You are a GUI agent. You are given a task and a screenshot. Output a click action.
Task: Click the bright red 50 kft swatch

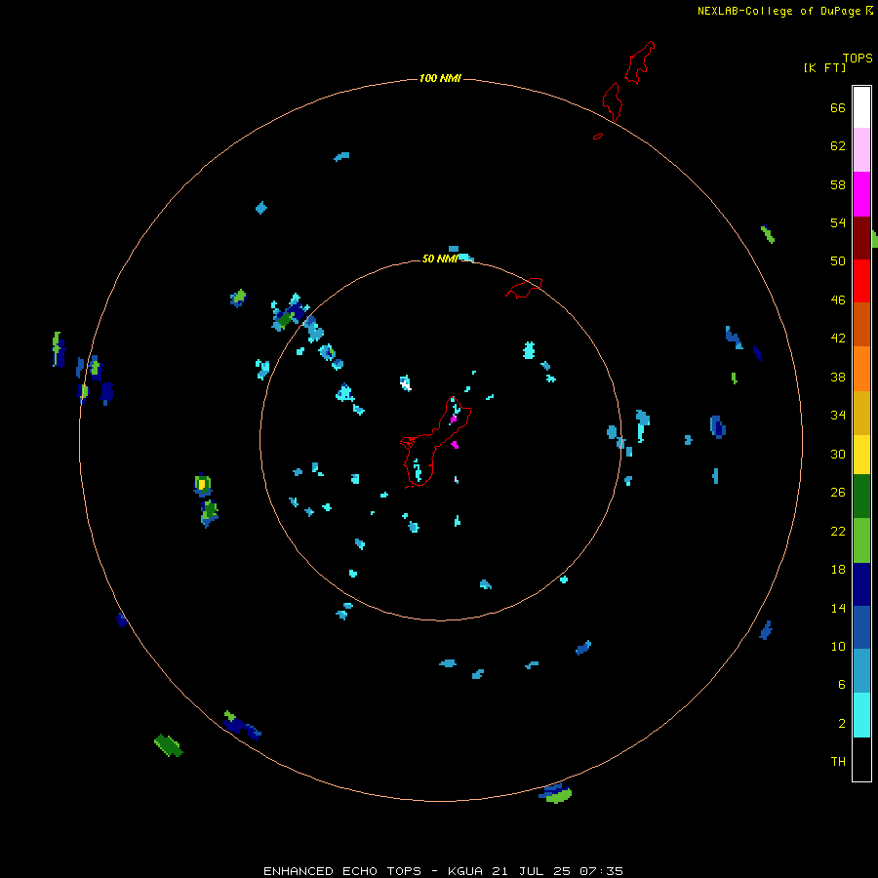(x=861, y=281)
